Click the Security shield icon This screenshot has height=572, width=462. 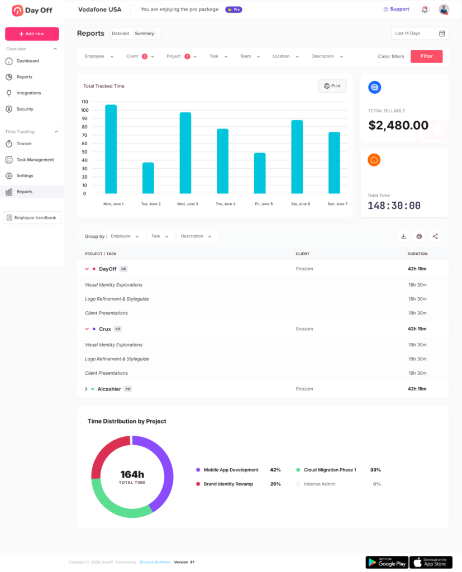coord(9,109)
